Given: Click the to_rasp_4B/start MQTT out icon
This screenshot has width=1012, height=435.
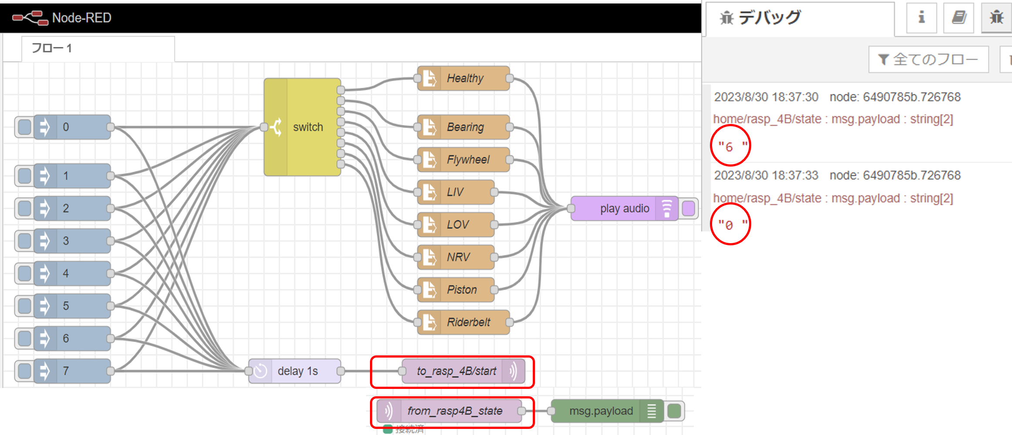Looking at the screenshot, I should [514, 371].
